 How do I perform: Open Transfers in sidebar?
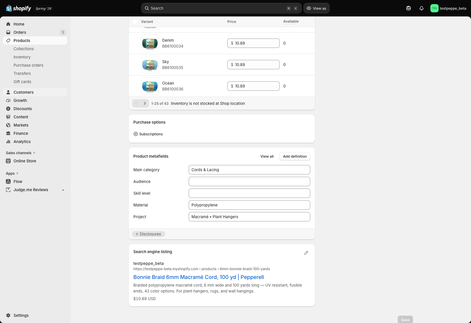point(22,73)
